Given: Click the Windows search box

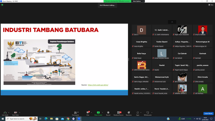Looking at the screenshot, I should [x=21, y=119].
